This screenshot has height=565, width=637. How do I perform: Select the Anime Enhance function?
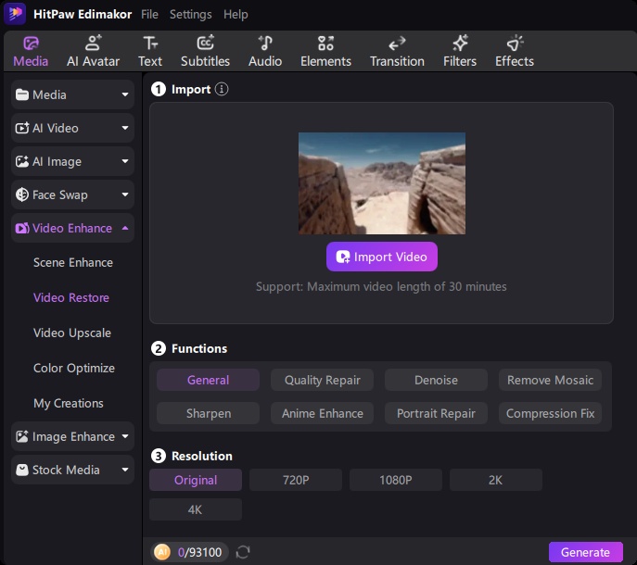pyautogui.click(x=322, y=413)
